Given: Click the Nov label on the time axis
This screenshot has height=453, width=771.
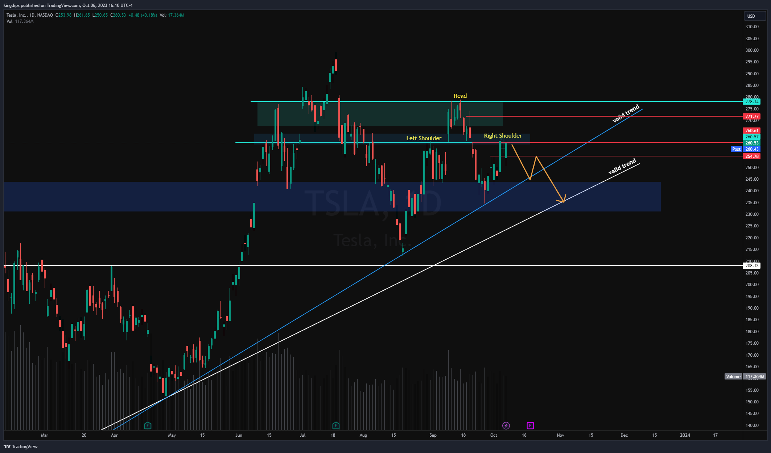Looking at the screenshot, I should 560,435.
